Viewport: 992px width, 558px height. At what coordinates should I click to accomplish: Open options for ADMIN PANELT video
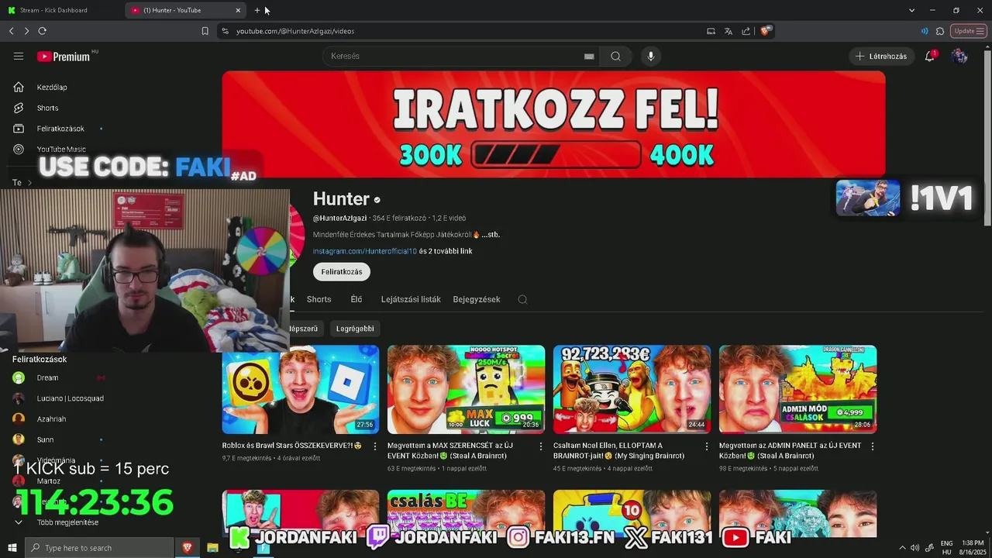872,446
